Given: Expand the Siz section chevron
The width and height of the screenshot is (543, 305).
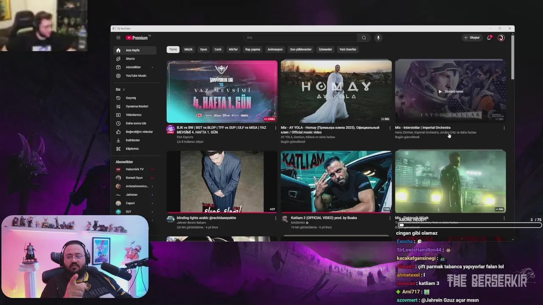Looking at the screenshot, I should pyautogui.click(x=124, y=89).
